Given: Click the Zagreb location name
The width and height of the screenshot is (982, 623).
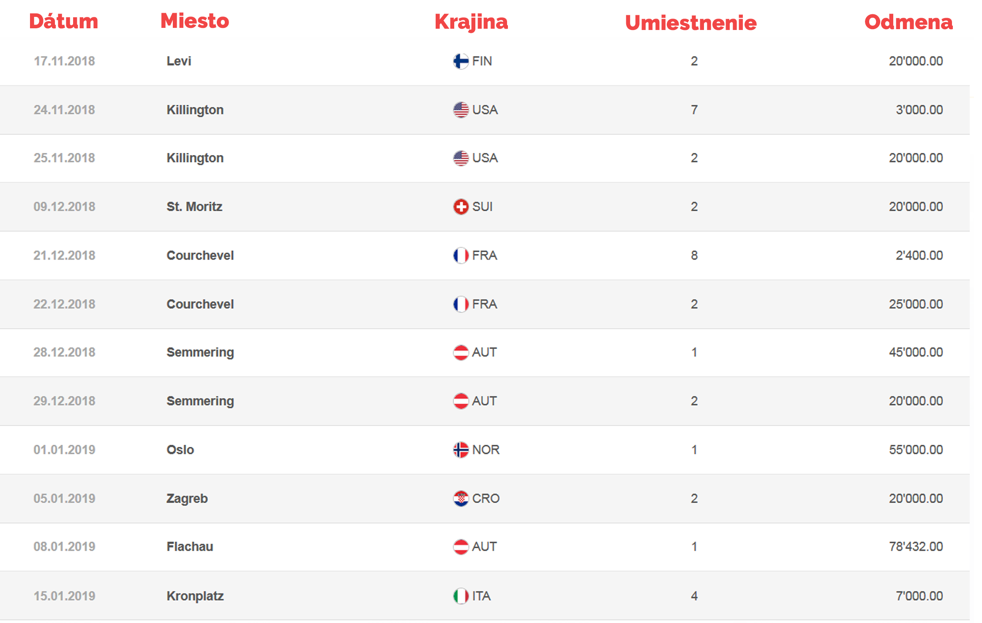Looking at the screenshot, I should [187, 498].
